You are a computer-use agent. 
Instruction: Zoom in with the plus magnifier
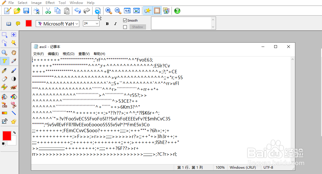tap(109, 11)
